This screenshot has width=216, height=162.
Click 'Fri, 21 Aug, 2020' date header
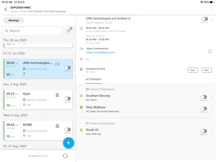pyautogui.click(x=15, y=146)
